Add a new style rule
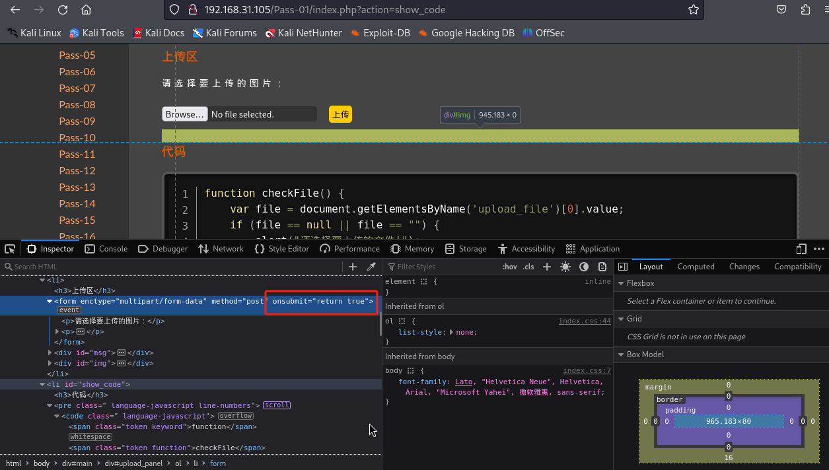Viewport: 829px width, 470px height. 547,267
